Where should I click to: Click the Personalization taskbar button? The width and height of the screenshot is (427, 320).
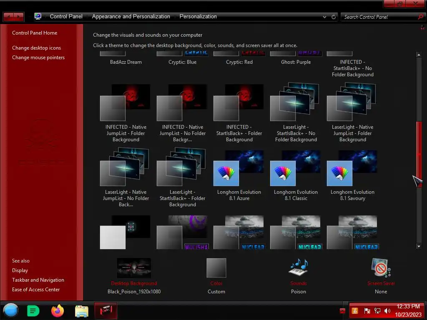106,310
